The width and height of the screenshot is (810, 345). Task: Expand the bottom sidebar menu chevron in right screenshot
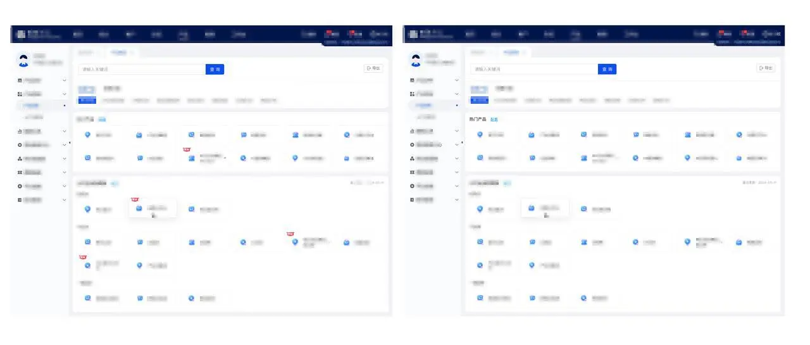456,199
